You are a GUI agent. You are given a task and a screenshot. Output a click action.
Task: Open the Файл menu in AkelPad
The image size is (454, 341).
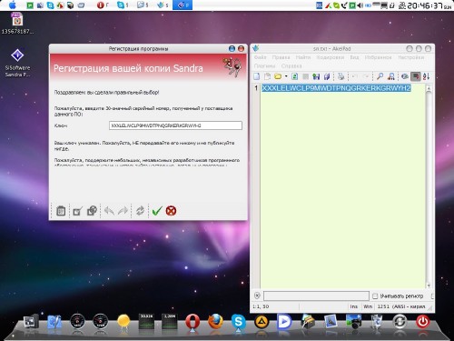tap(261, 57)
